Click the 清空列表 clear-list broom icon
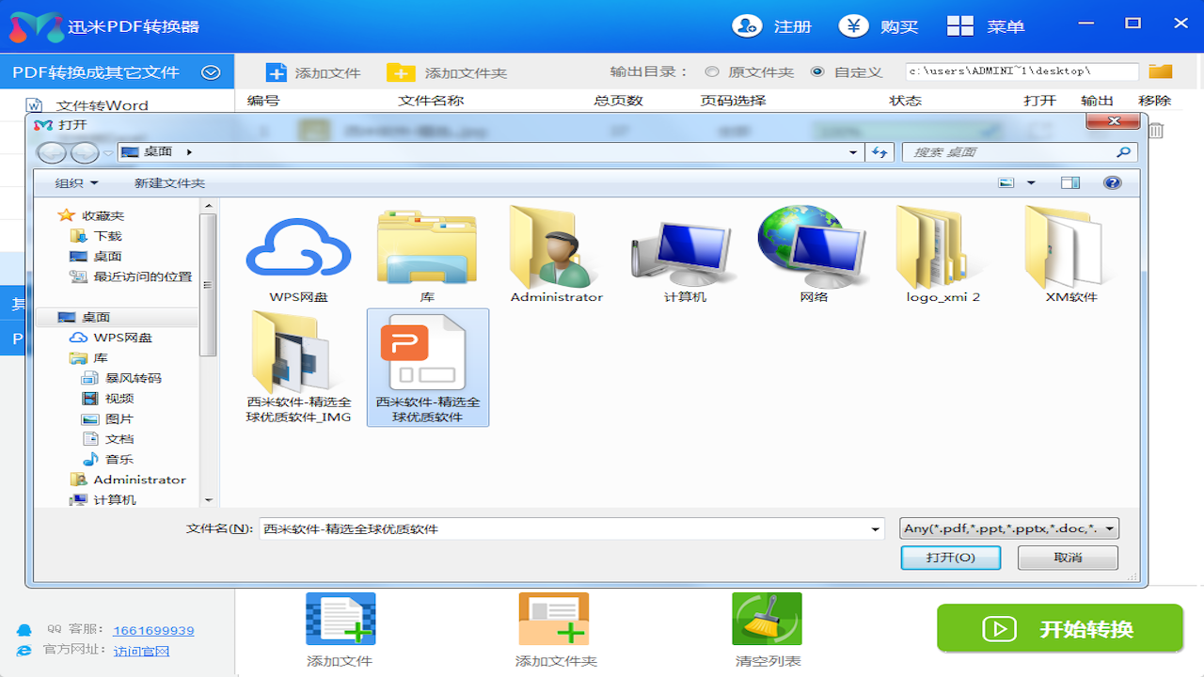Viewport: 1204px width, 677px height. (767, 619)
